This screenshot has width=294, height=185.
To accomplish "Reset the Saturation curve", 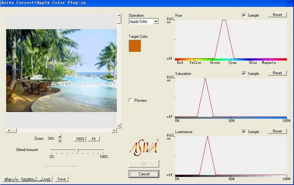I will (277, 73).
